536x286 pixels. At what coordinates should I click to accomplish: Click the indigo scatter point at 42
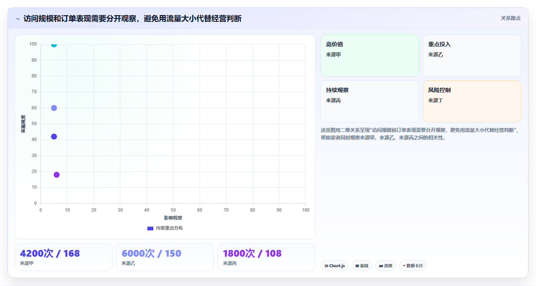pyautogui.click(x=54, y=136)
